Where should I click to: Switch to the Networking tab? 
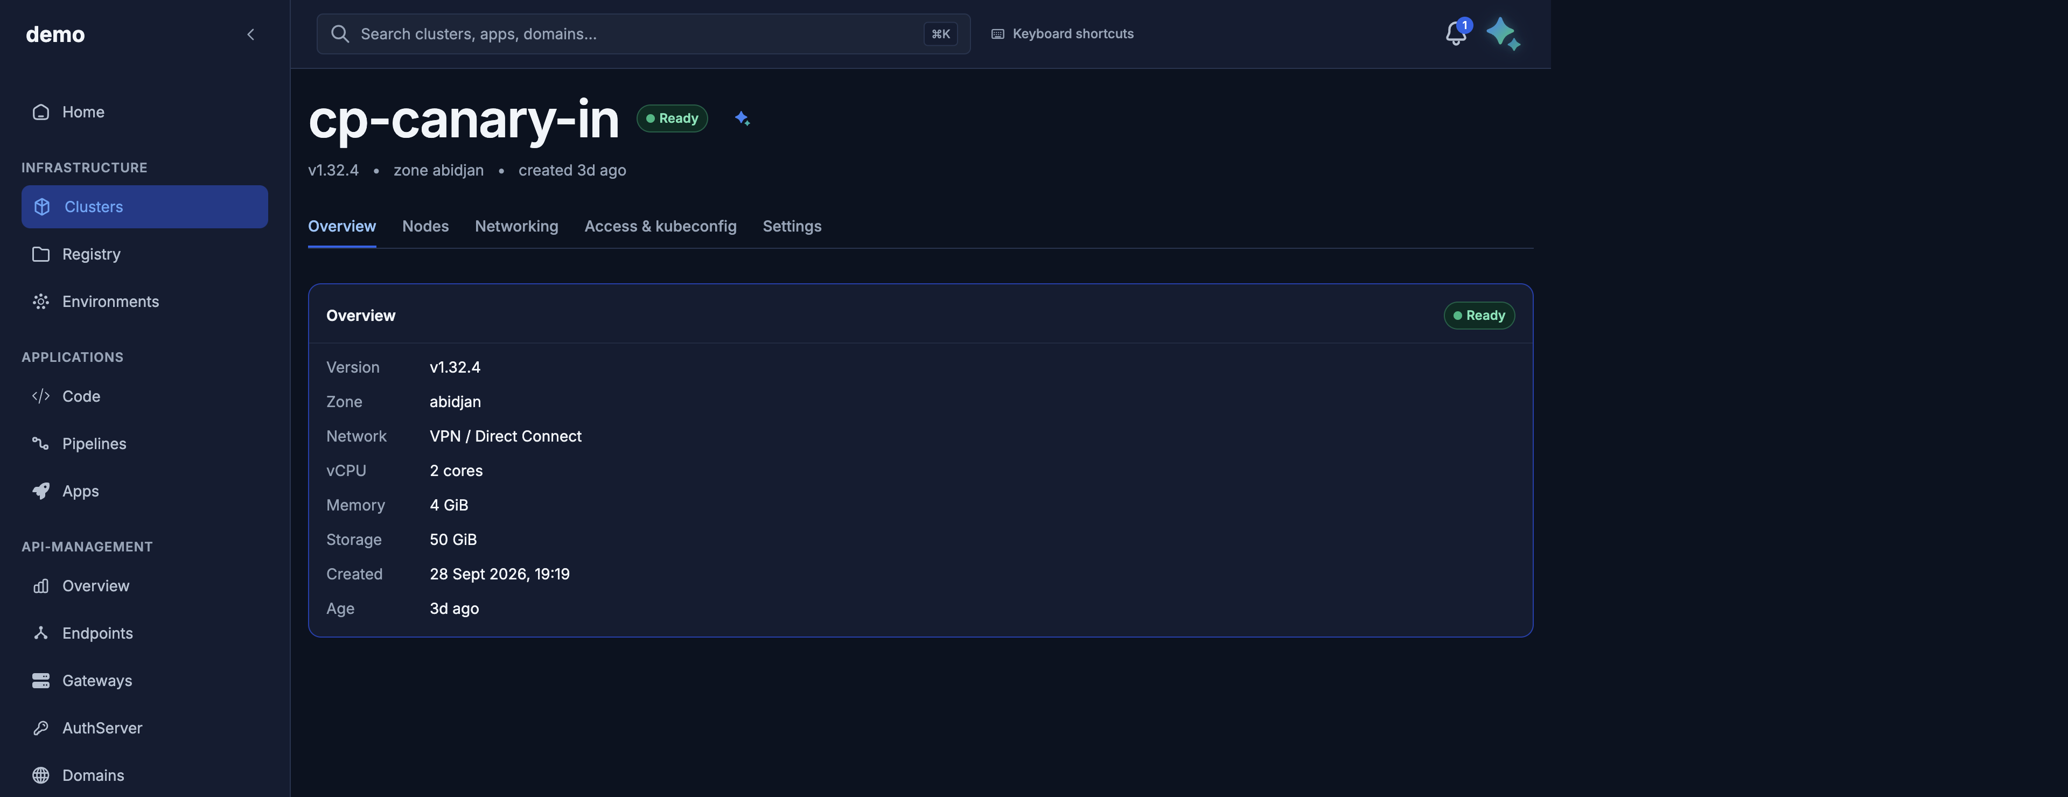(516, 226)
